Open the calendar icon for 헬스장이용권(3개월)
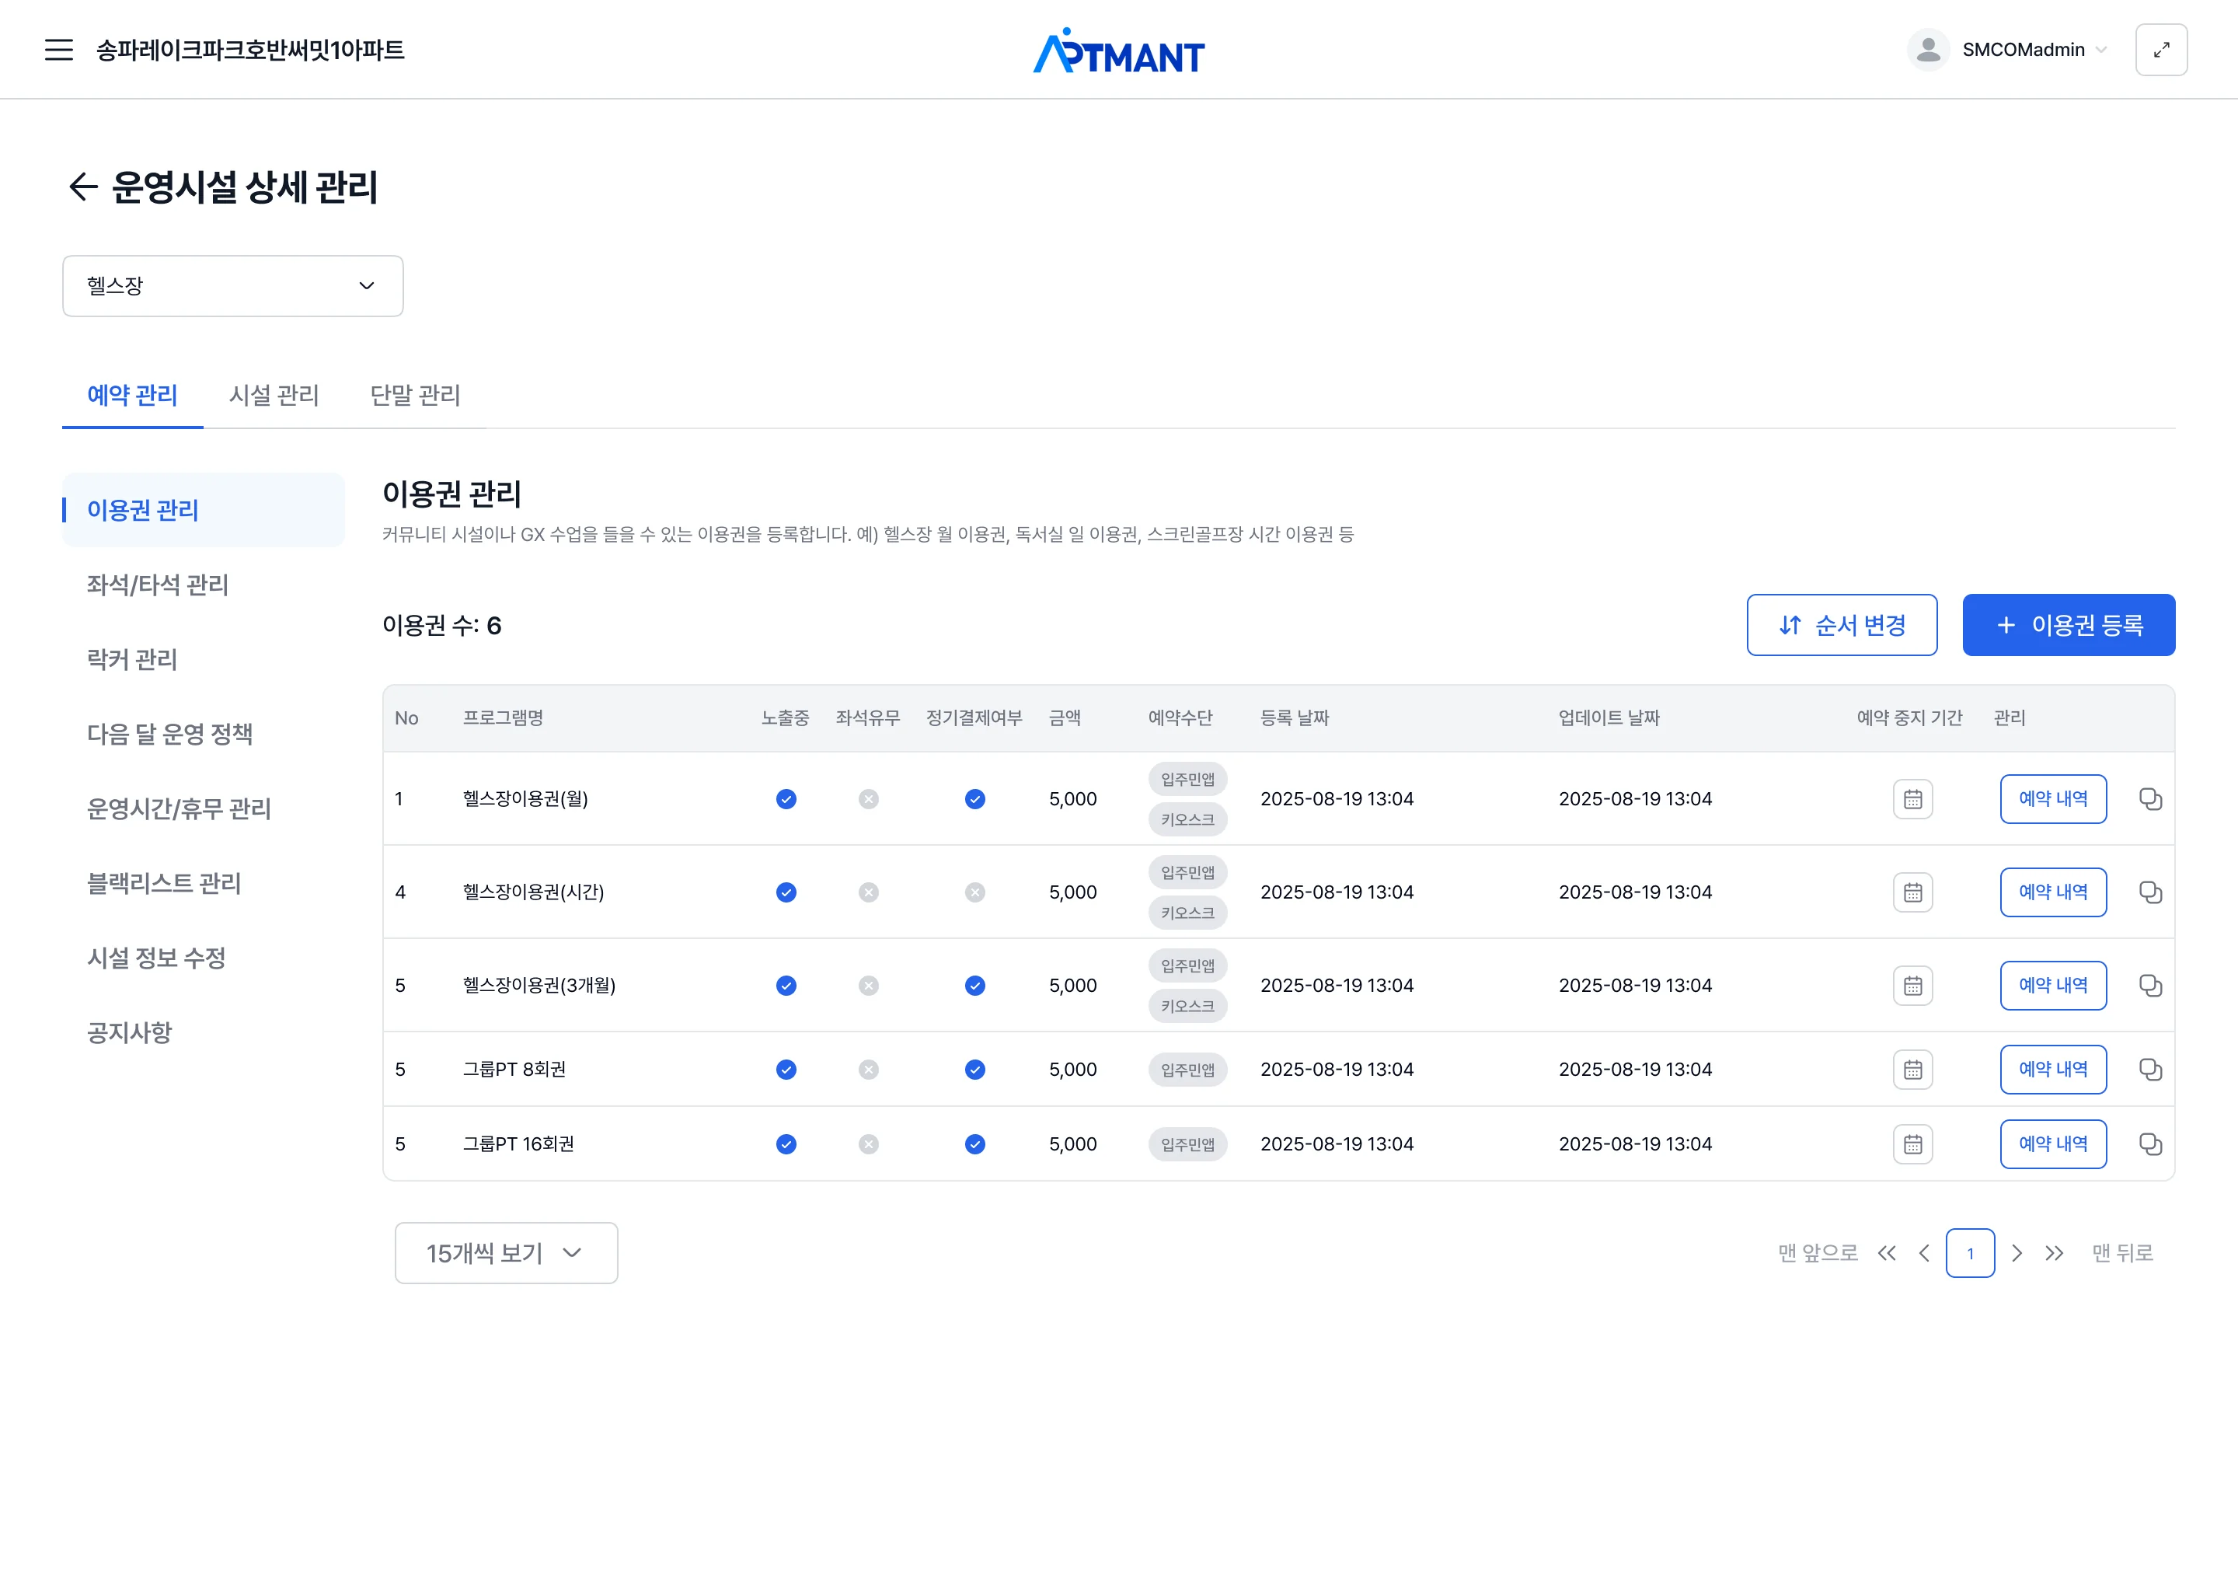 [x=1912, y=985]
